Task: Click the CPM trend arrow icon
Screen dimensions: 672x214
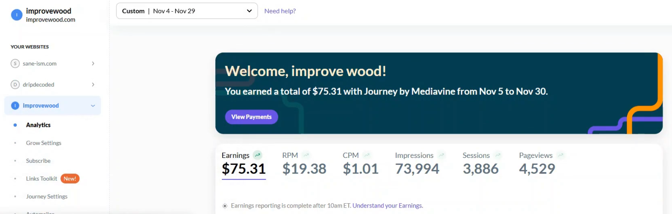Action: [x=366, y=155]
